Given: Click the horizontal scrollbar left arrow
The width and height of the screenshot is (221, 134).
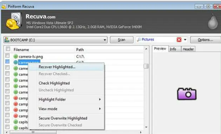Looking at the screenshot, I should [7, 132].
